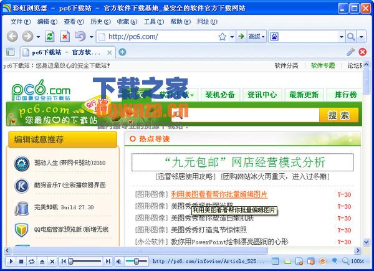This screenshot has height=271, width=374.
Task: Click the undo closed tab arrow icon
Action: 80,37
